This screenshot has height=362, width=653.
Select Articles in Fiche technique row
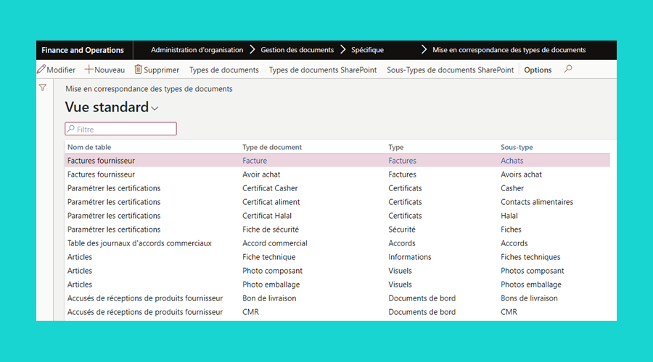coord(80,257)
